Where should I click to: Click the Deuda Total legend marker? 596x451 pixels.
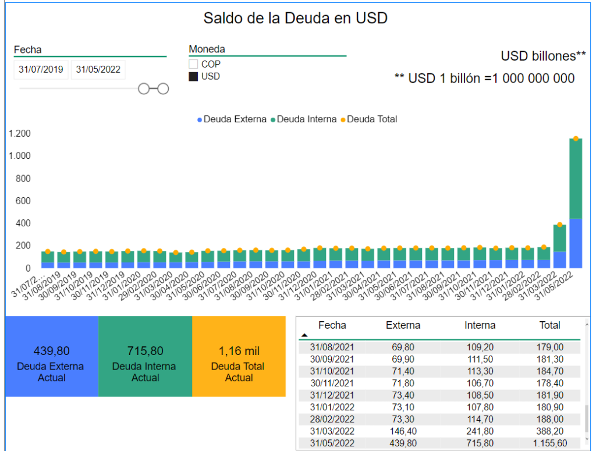[342, 119]
